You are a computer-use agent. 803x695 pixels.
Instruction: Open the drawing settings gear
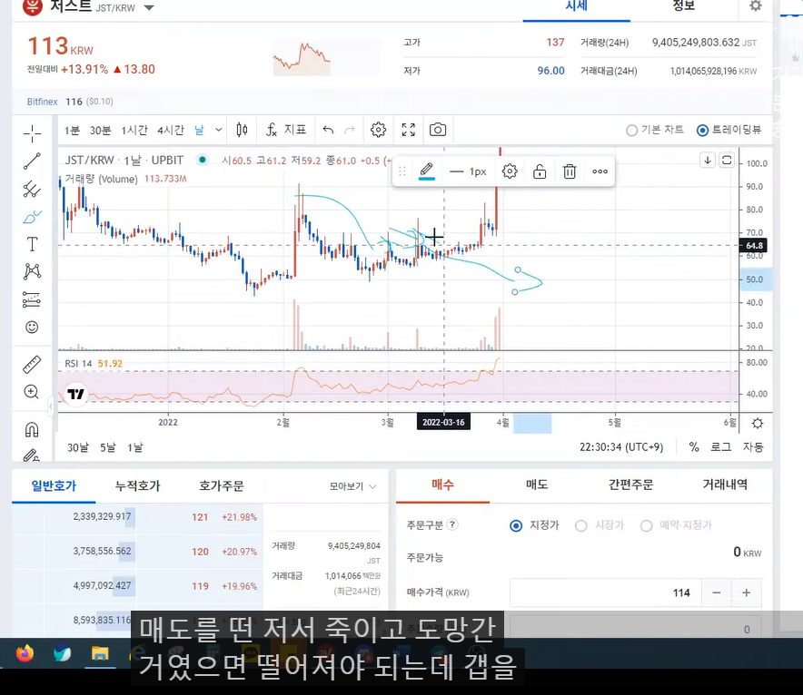coord(510,171)
